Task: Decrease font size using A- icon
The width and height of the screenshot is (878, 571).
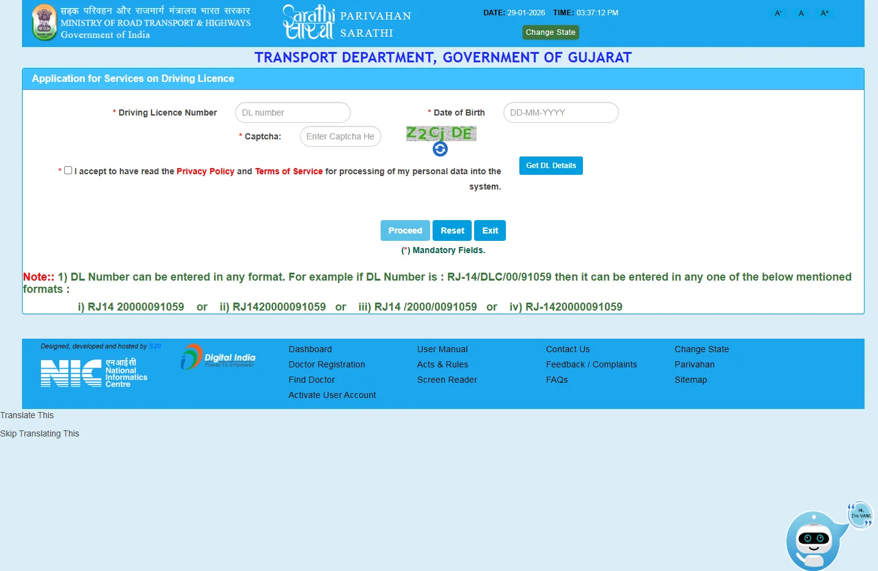Action: [777, 12]
